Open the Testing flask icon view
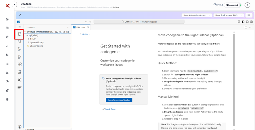Screen dimensions: 255x130 [20, 72]
